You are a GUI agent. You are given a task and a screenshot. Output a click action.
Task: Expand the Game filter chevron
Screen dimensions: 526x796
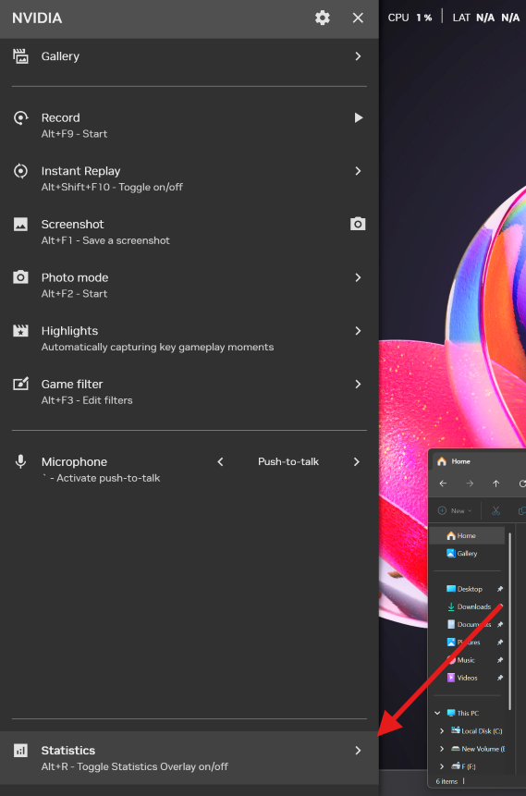click(358, 385)
